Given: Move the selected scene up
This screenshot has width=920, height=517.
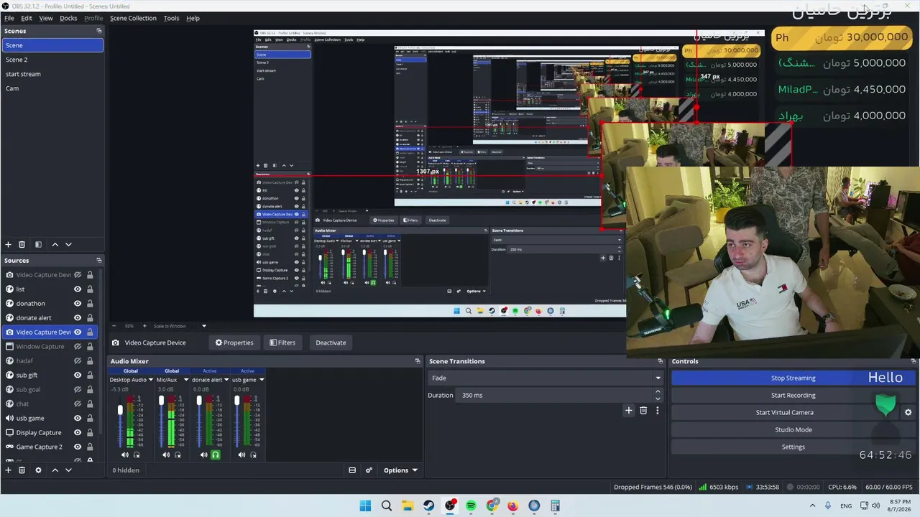Looking at the screenshot, I should [x=55, y=245].
